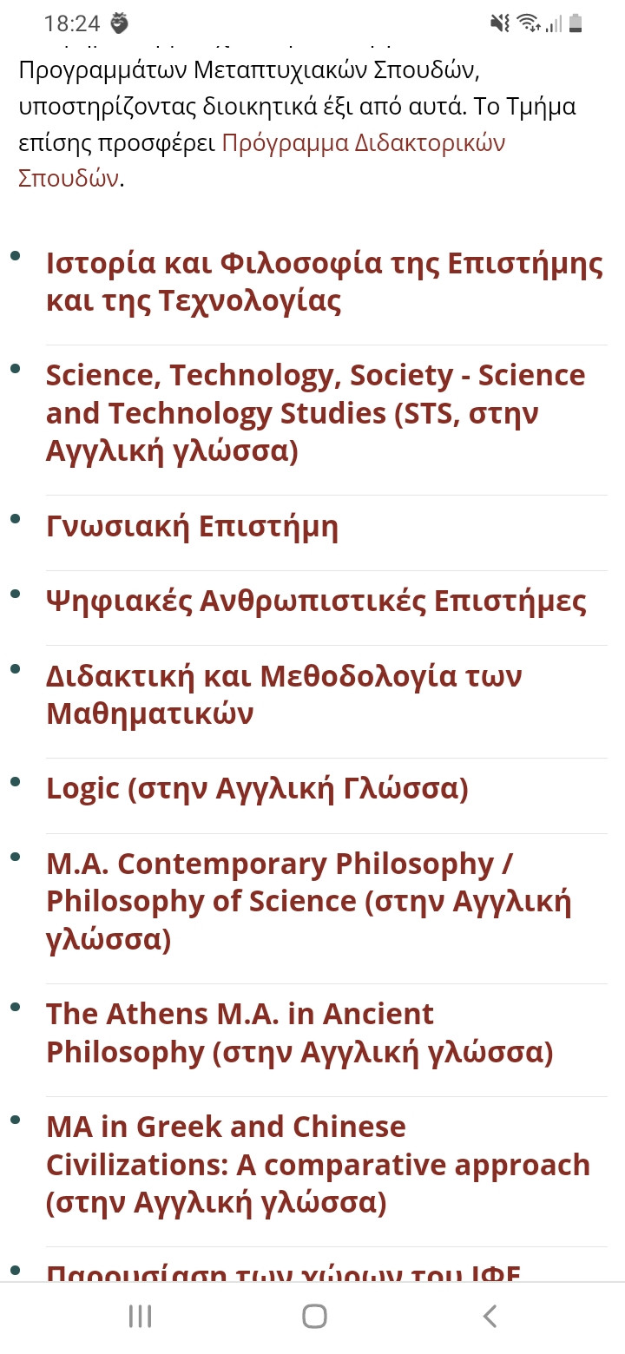The image size is (625, 1354).
Task: Open Γνωσιακή Επιστήμη program link
Action: click(192, 526)
